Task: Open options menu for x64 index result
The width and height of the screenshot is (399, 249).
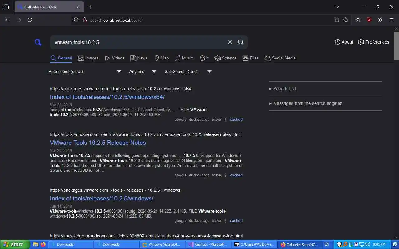Action: click(225, 120)
